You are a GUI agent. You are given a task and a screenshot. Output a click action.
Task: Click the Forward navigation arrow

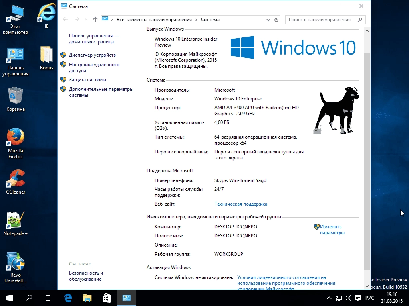[77, 19]
